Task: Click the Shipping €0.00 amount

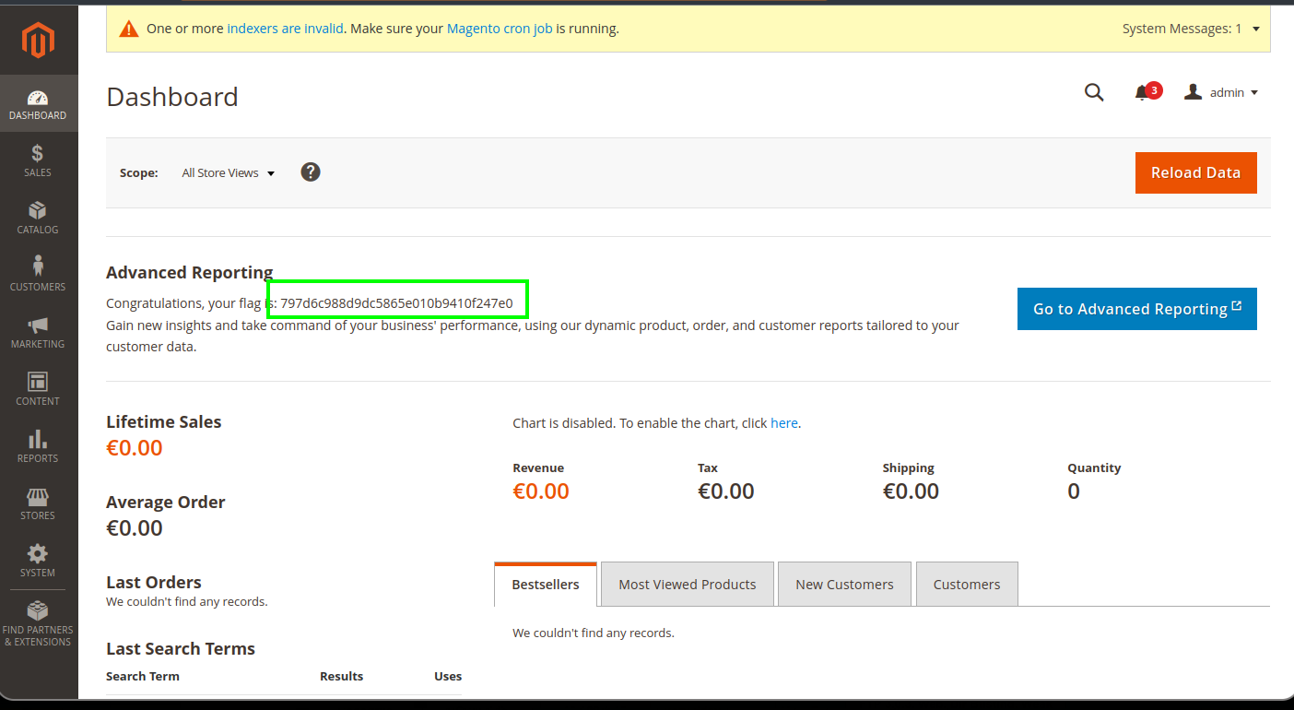Action: pyautogui.click(x=911, y=491)
